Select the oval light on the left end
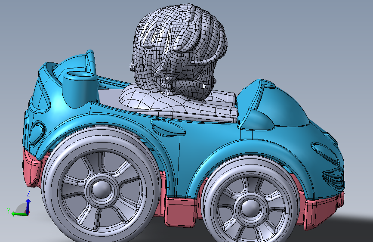Screen dimensions: 373x242 click(x=37, y=133)
